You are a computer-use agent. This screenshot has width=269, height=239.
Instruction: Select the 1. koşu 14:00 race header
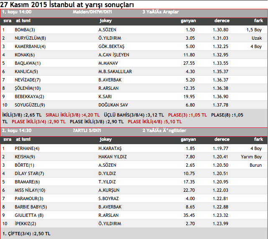pos(17,12)
